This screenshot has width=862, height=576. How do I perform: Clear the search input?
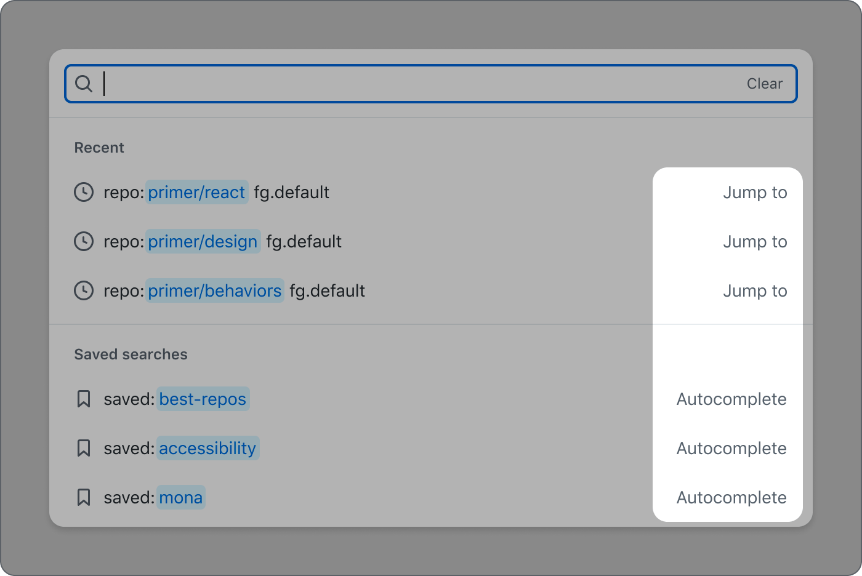[x=765, y=83]
